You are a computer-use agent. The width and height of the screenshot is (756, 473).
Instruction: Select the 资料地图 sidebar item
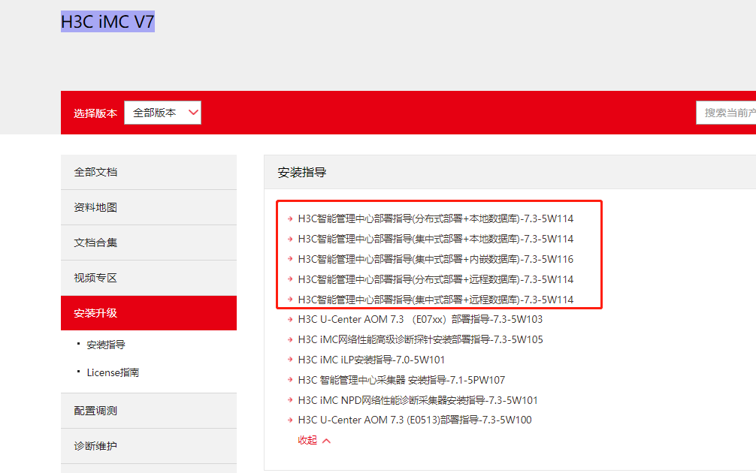tap(149, 207)
